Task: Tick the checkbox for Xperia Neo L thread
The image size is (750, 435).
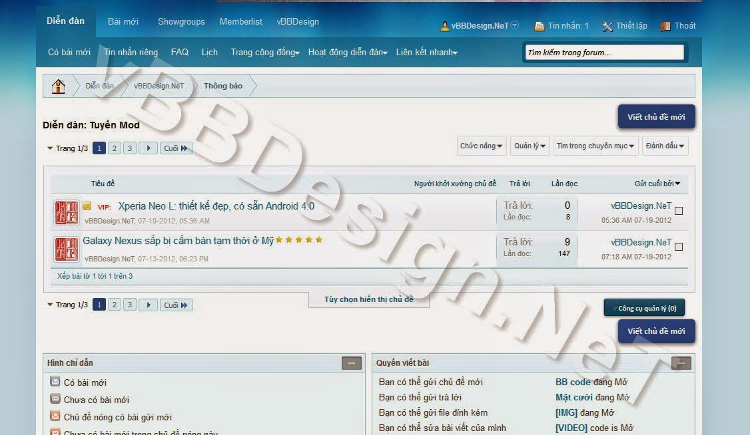Action: pyautogui.click(x=678, y=211)
